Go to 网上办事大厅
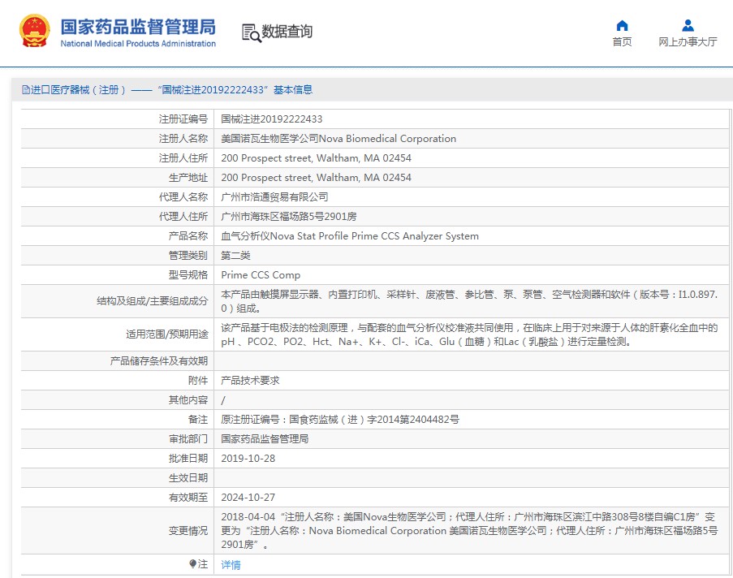This screenshot has height=578, width=733. 688,41
